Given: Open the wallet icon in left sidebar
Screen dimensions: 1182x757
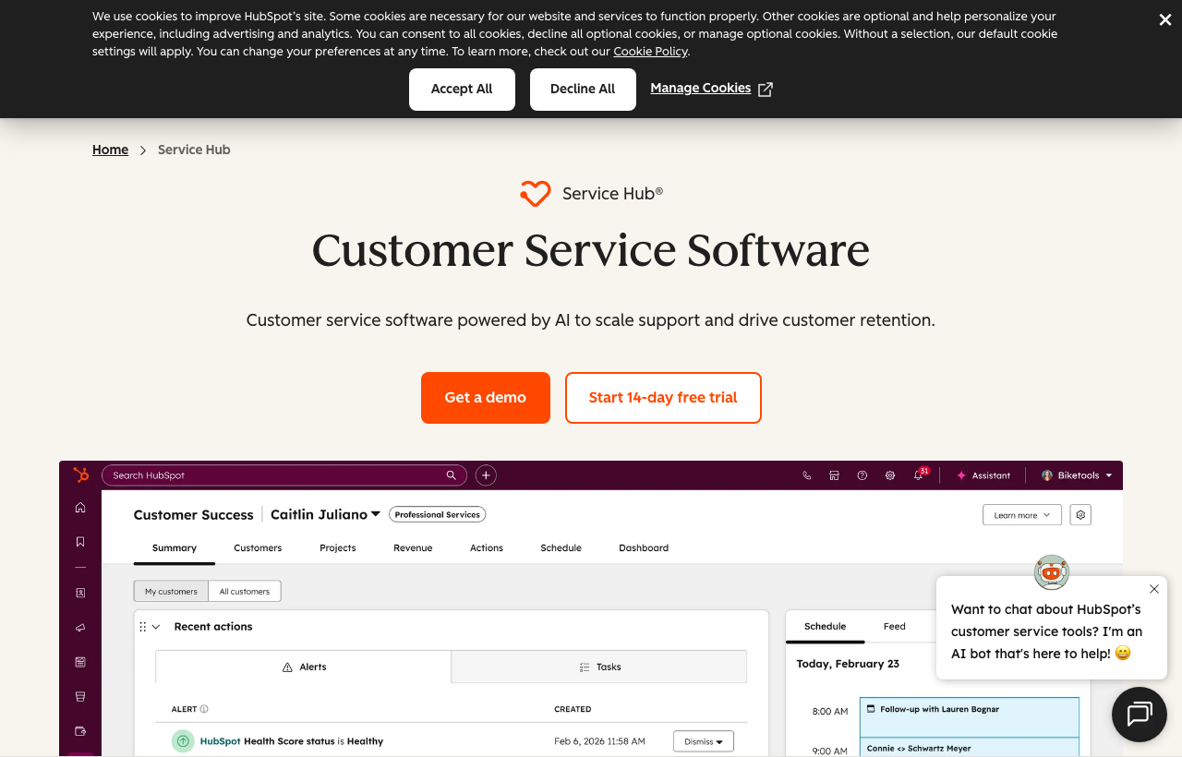Looking at the screenshot, I should pyautogui.click(x=80, y=731).
